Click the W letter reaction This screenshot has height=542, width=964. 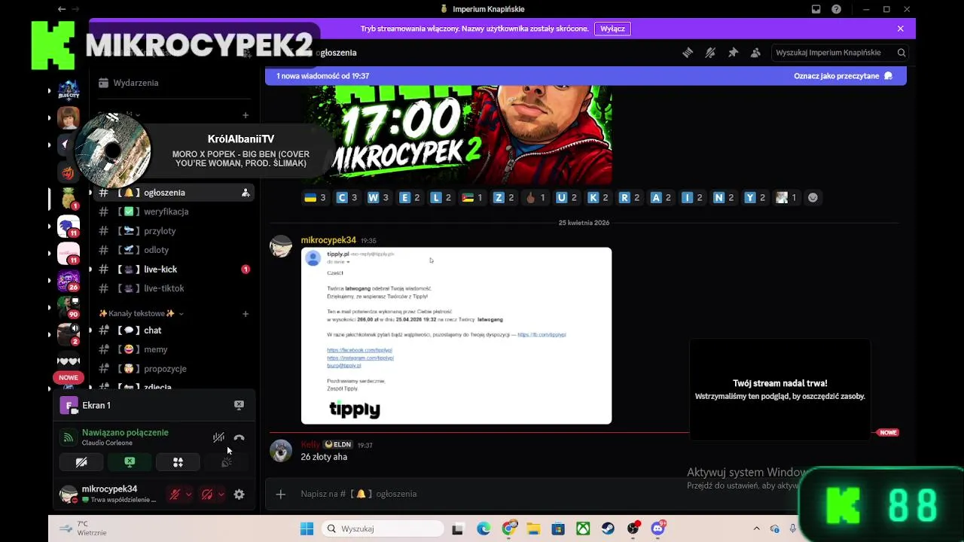pos(378,197)
